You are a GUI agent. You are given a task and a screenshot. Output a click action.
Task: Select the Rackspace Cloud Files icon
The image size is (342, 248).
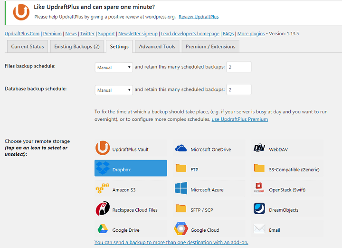point(103,208)
